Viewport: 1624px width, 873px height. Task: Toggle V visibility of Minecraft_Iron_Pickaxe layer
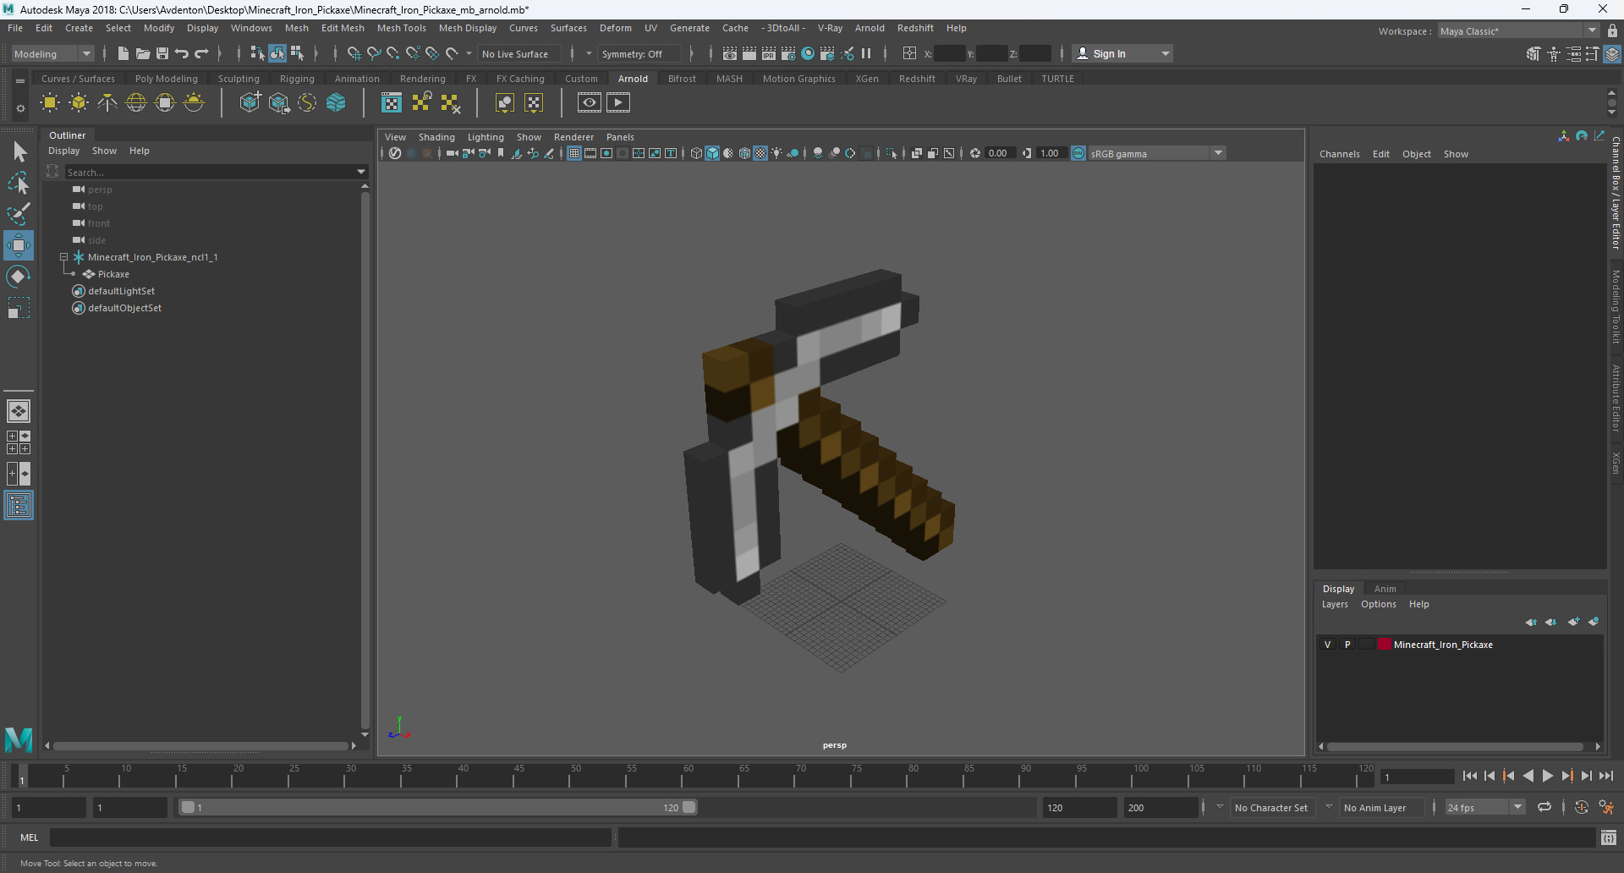pos(1327,645)
